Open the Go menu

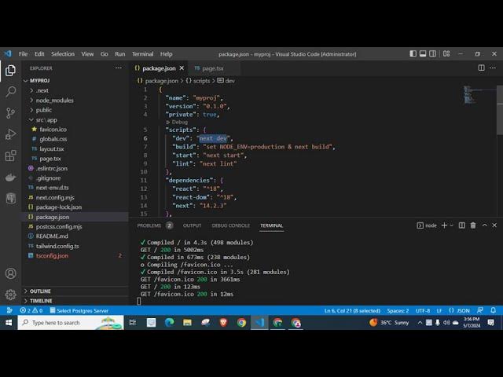(x=105, y=54)
